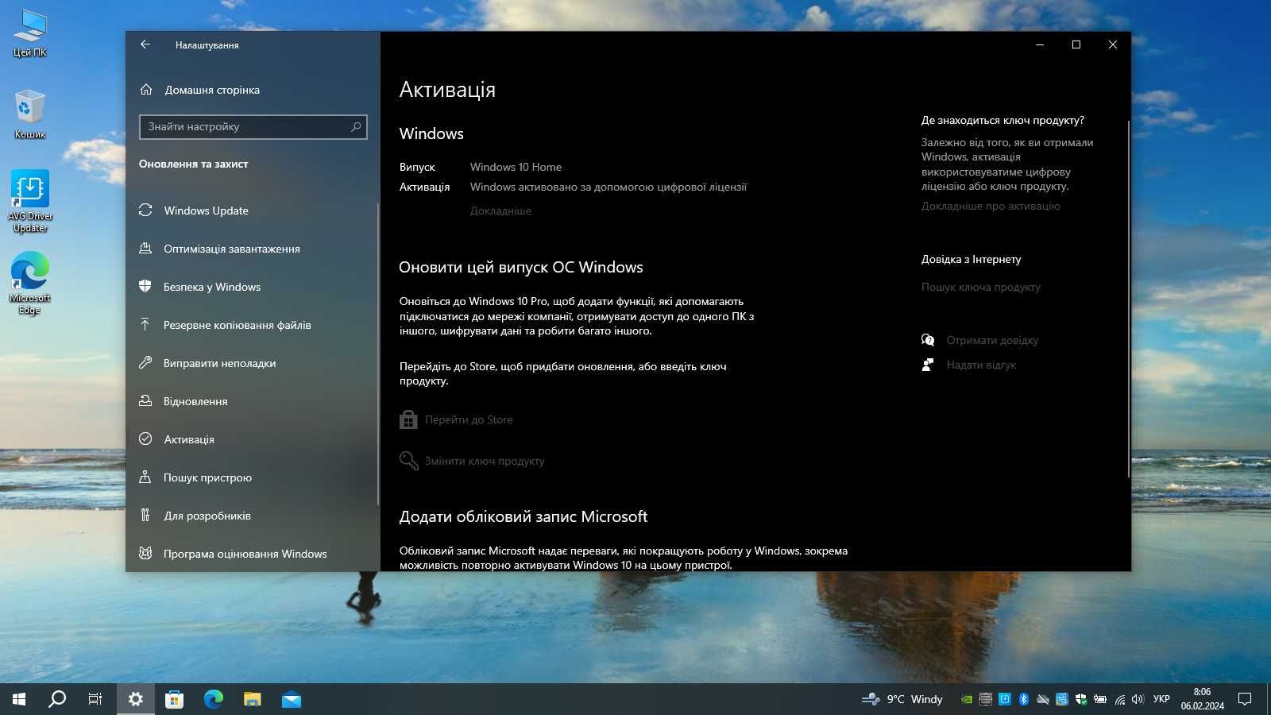Viewport: 1271px width, 715px height.
Task: Open the Windows Start menu
Action: point(19,699)
